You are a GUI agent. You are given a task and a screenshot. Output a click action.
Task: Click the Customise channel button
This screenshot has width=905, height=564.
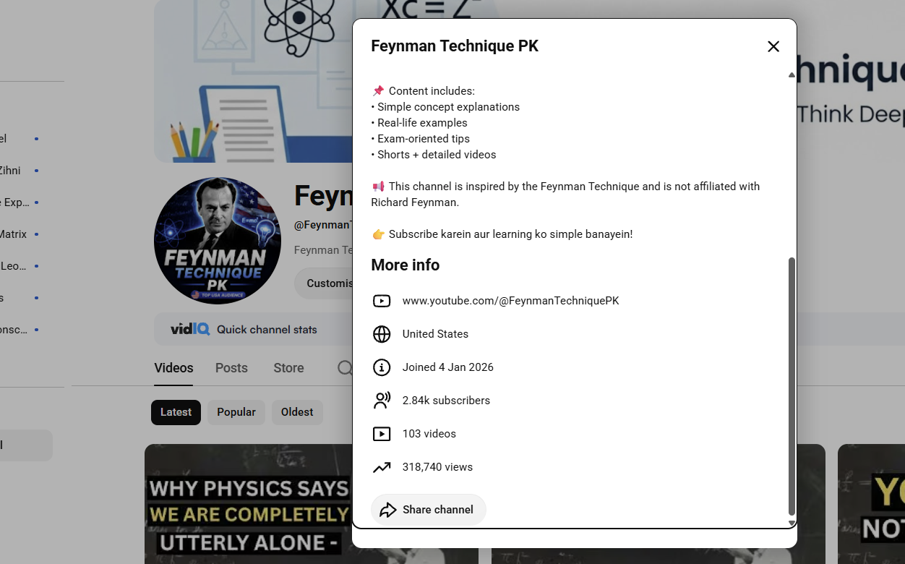coord(323,283)
